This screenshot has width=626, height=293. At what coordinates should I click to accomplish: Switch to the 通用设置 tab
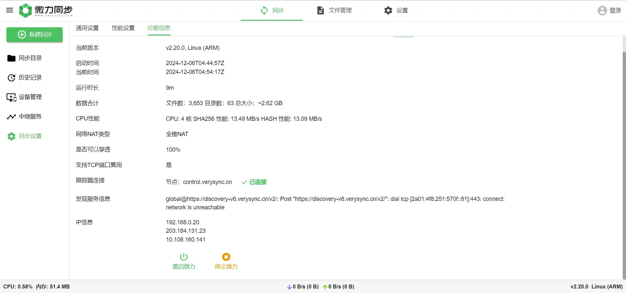[87, 28]
